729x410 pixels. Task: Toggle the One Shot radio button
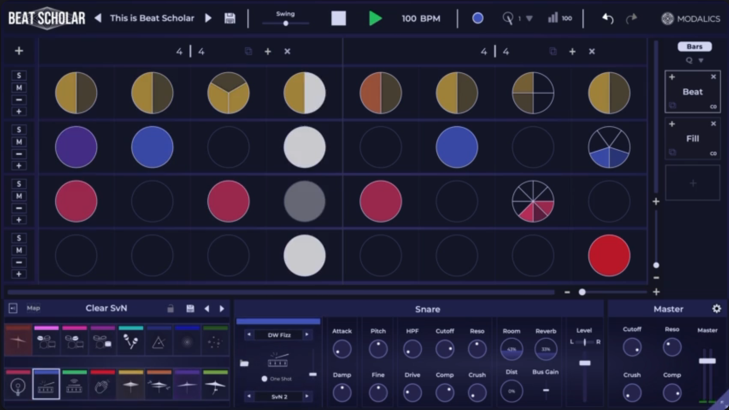pyautogui.click(x=264, y=379)
